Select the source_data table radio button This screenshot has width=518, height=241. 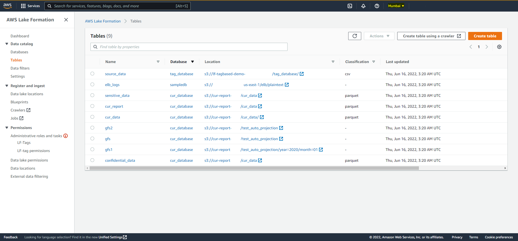coord(92,74)
